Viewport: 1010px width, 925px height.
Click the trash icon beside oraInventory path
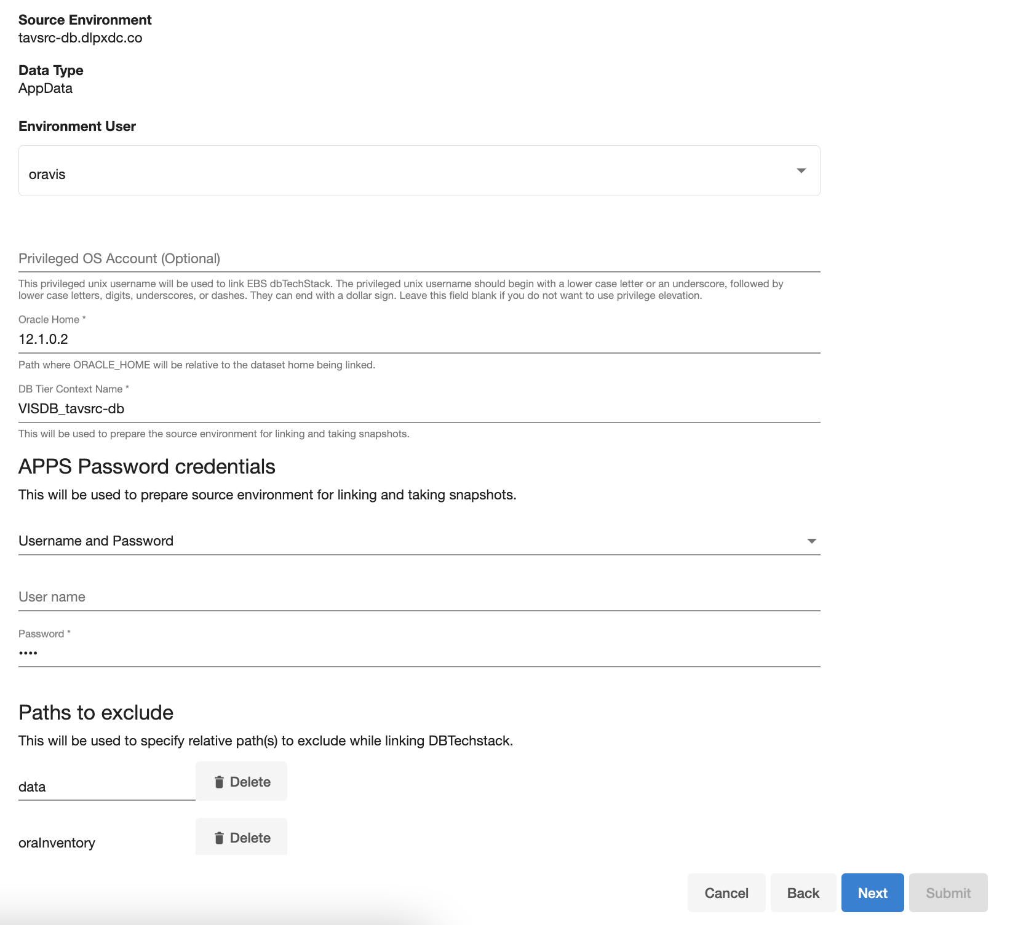pyautogui.click(x=219, y=837)
